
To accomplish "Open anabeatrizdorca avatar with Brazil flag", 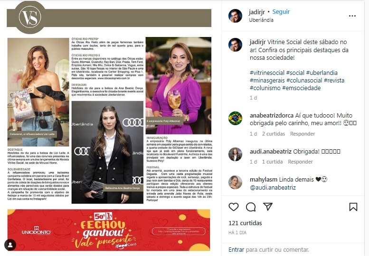I will pos(235,118).
